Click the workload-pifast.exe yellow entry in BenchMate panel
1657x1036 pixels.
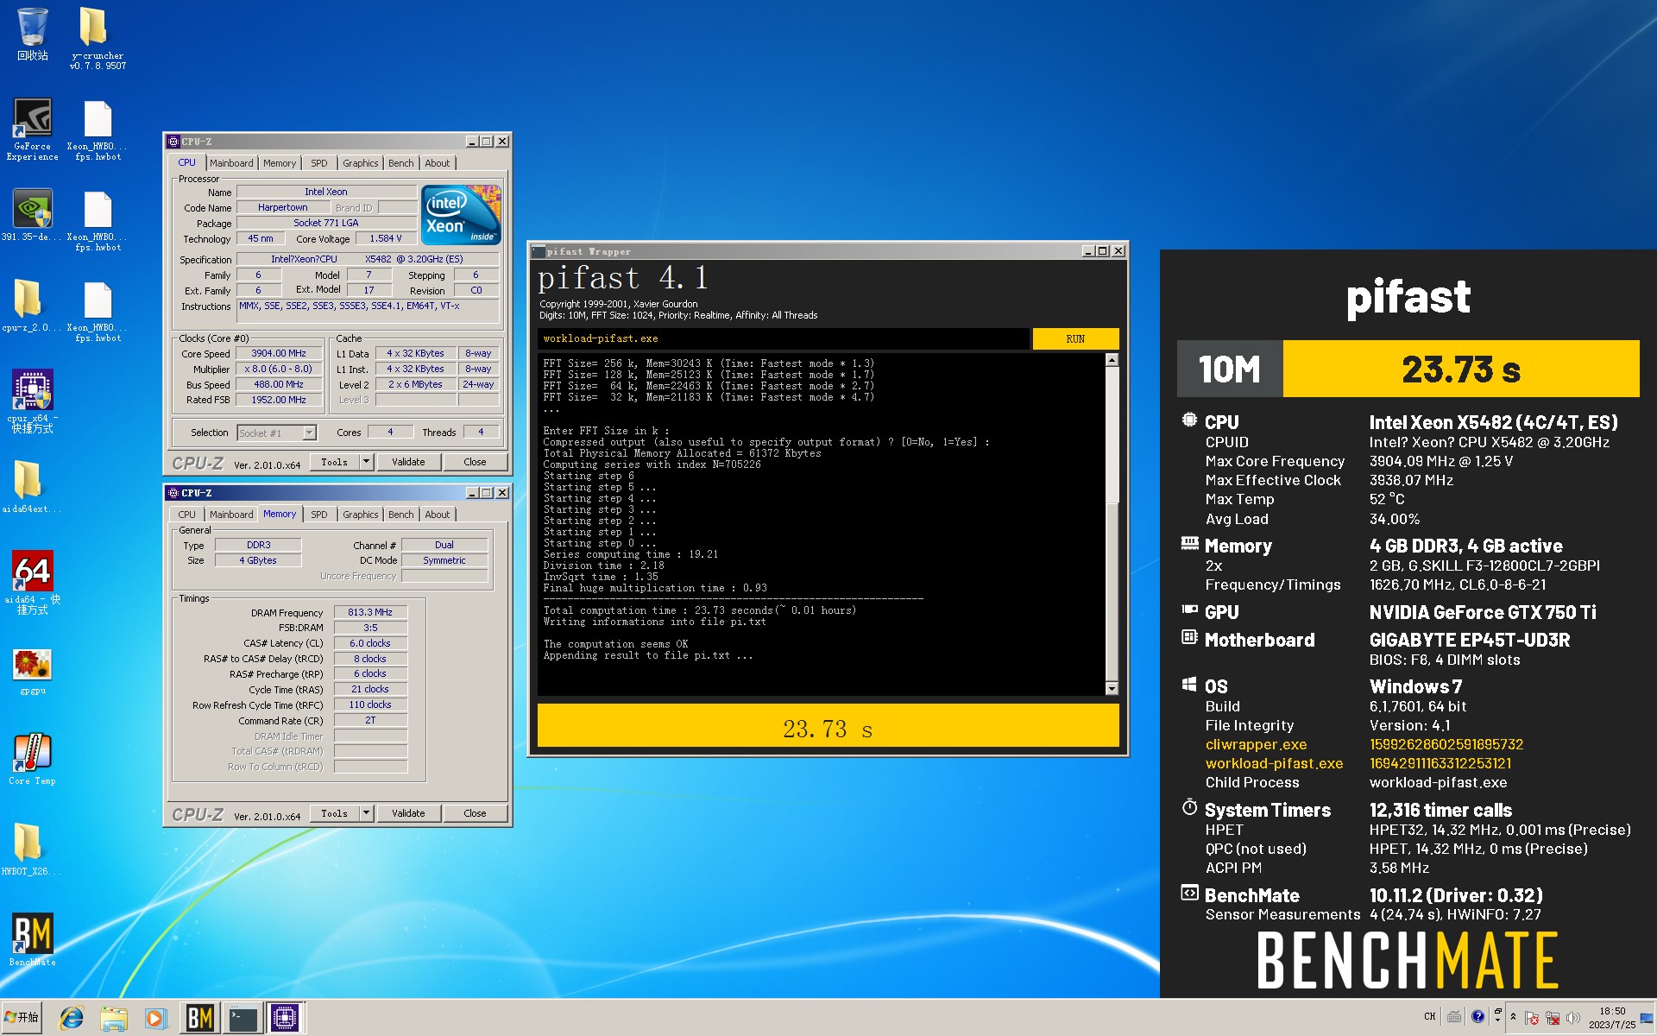click(x=1274, y=763)
